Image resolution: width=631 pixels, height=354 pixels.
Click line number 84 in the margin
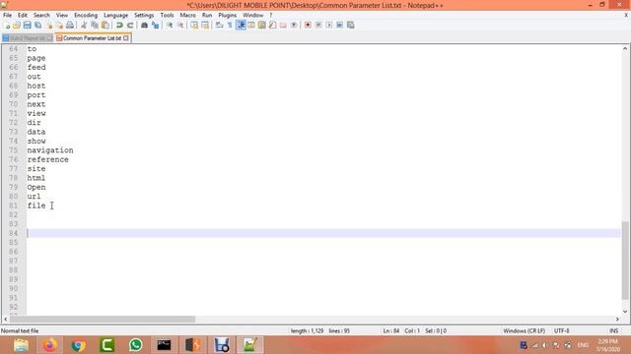(13, 233)
